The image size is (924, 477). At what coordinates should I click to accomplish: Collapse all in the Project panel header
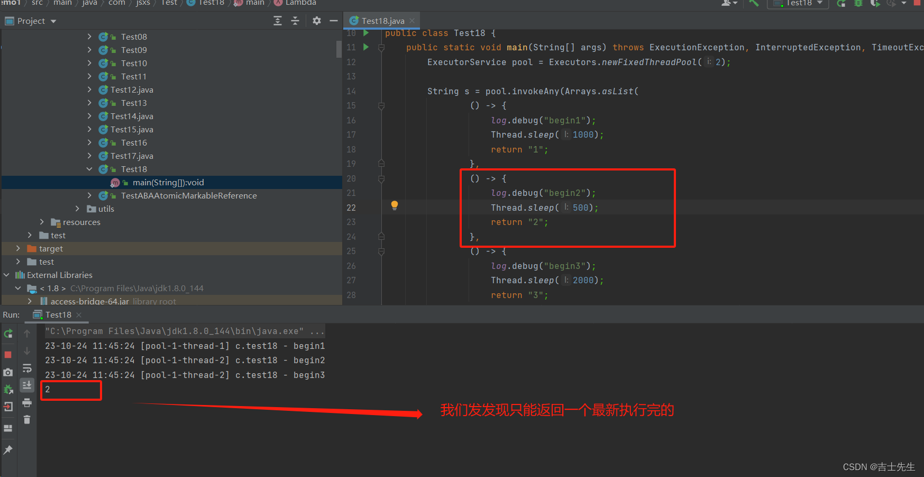(295, 21)
